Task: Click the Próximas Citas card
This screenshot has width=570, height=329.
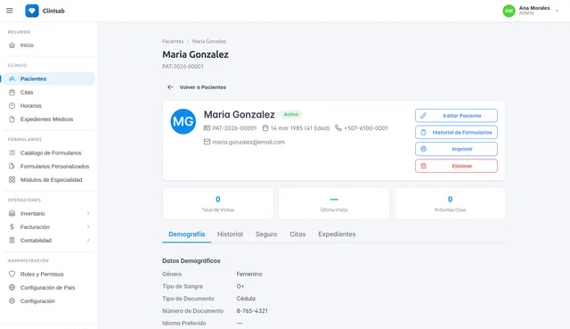Action: coord(450,203)
